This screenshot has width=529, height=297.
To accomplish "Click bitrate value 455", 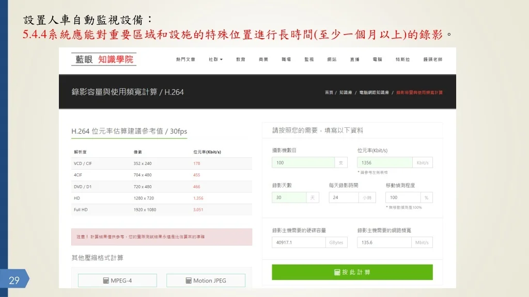I will [197, 175].
